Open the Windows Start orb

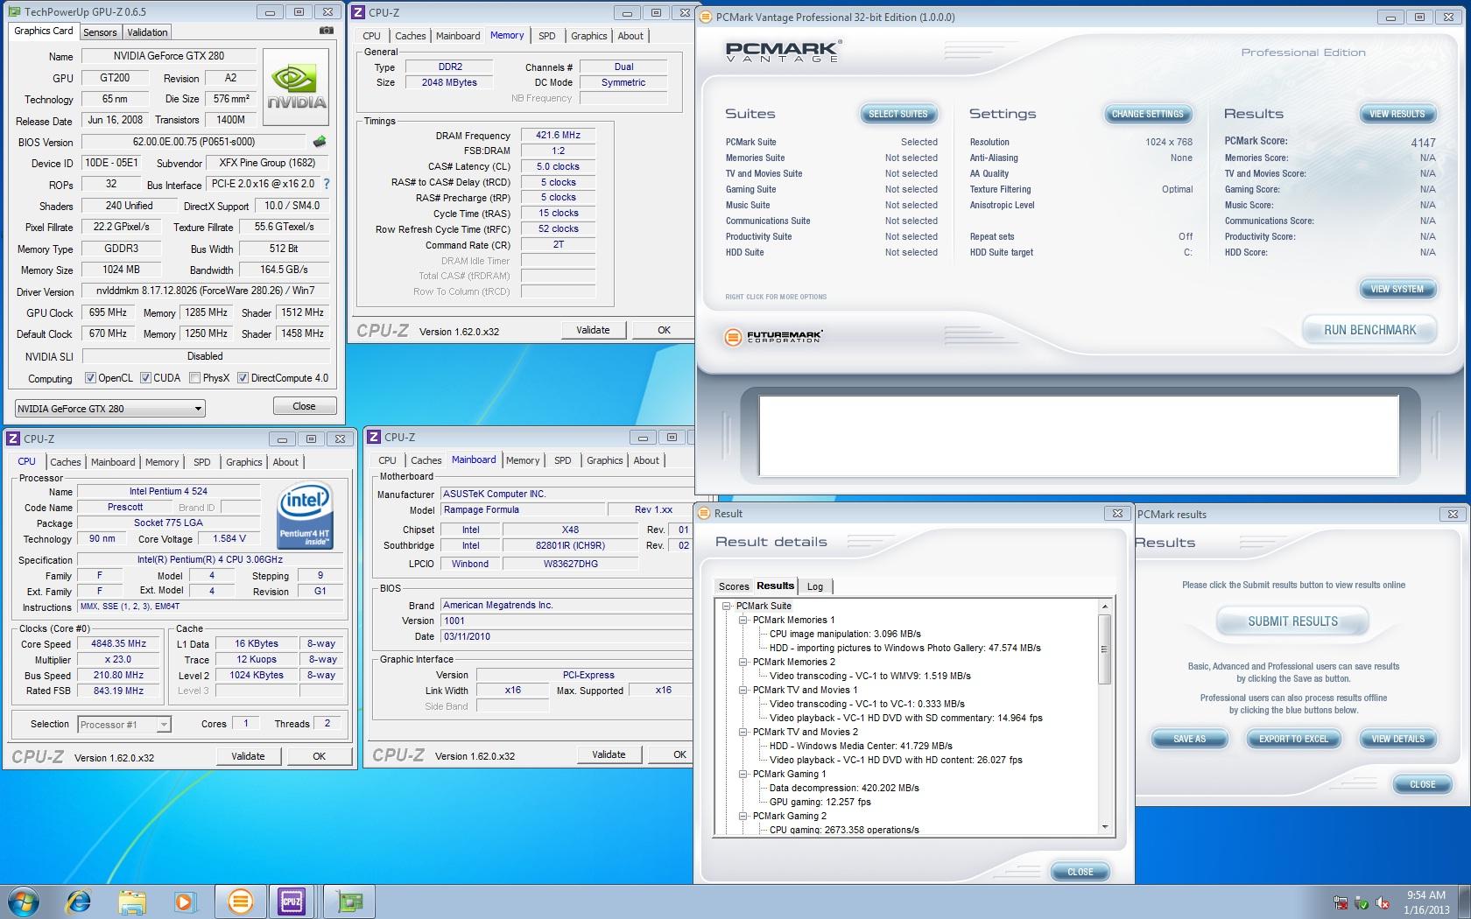(24, 901)
